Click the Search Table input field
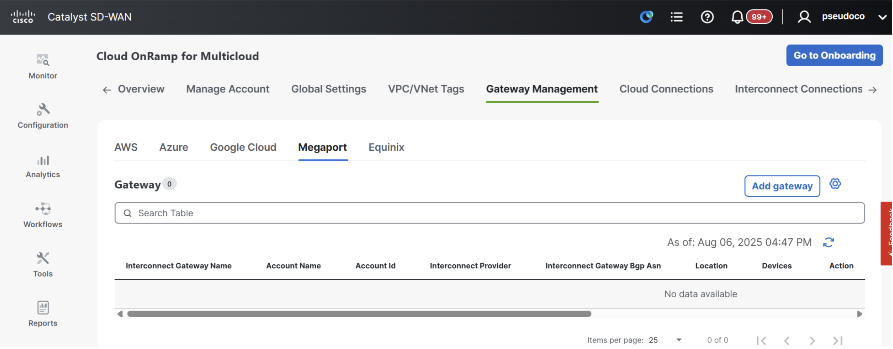Viewport: 893px width, 349px height. click(490, 213)
